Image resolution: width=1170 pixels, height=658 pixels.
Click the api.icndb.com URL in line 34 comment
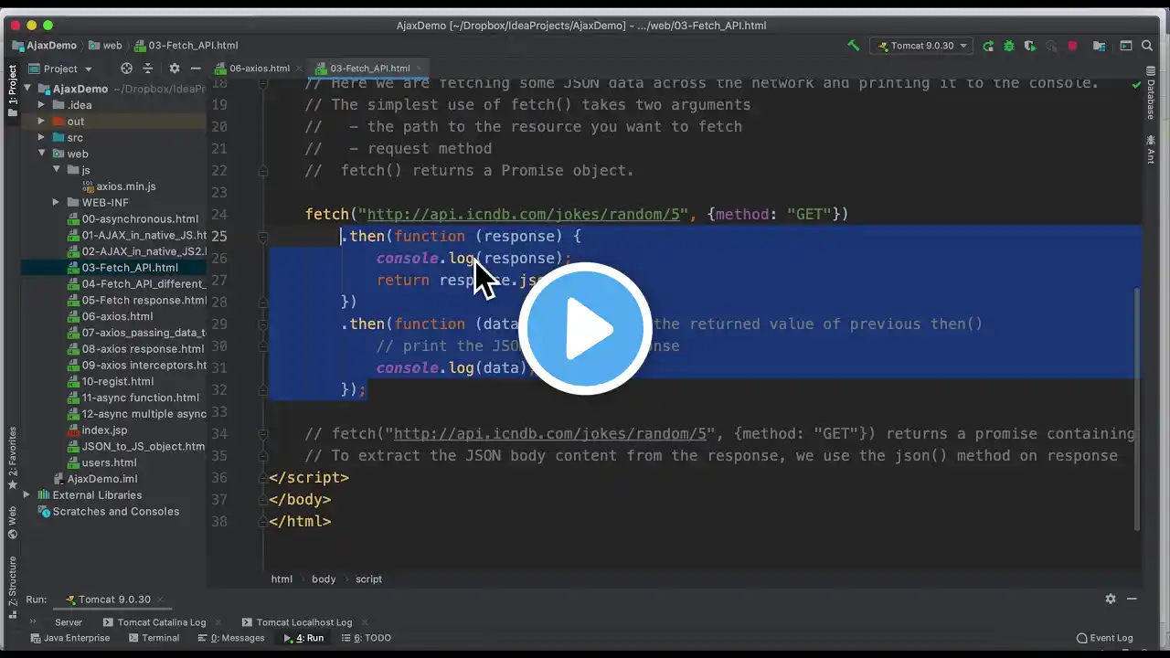(550, 434)
